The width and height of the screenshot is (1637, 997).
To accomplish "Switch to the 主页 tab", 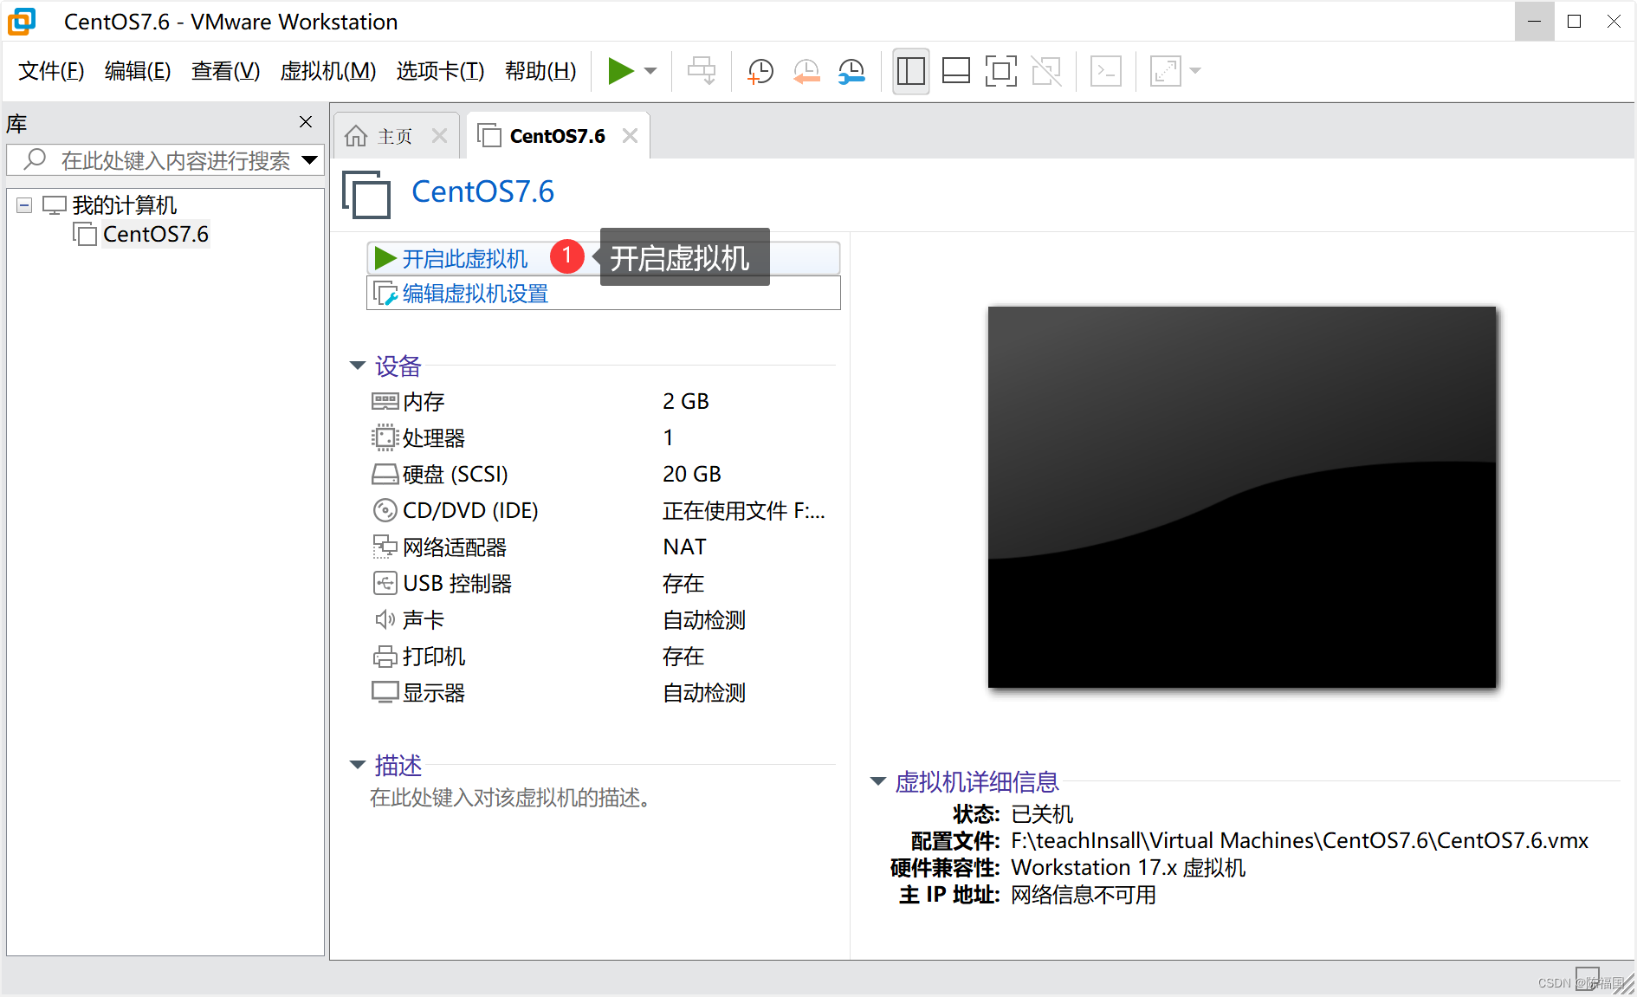I will click(x=395, y=136).
